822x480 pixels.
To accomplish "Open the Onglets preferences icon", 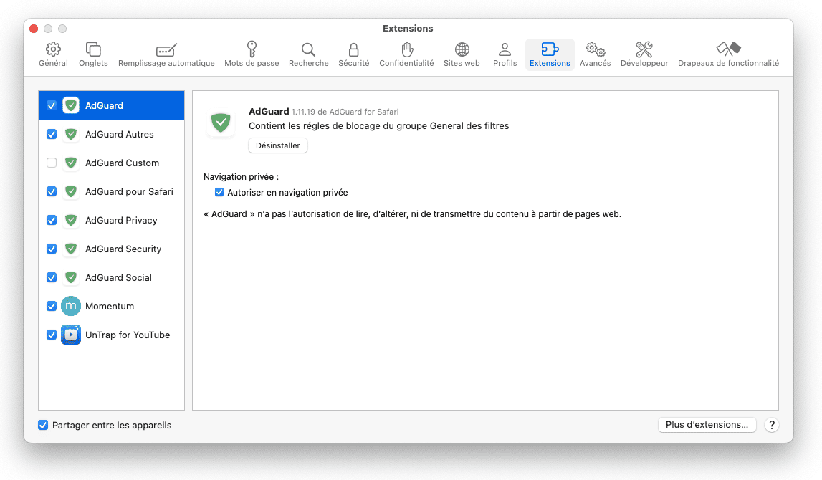I will click(x=93, y=49).
